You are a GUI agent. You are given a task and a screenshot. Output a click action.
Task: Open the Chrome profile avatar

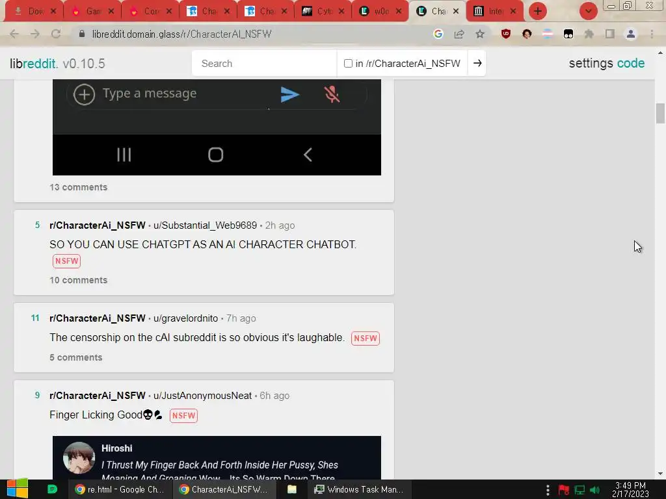click(x=631, y=34)
